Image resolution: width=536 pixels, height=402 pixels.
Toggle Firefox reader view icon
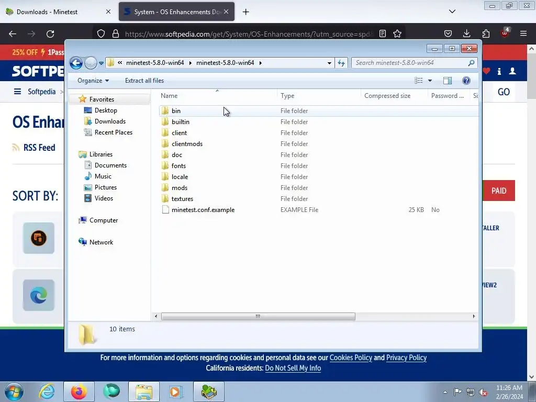(383, 34)
